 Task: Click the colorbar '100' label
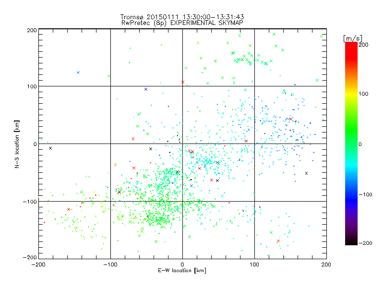tap(363, 94)
